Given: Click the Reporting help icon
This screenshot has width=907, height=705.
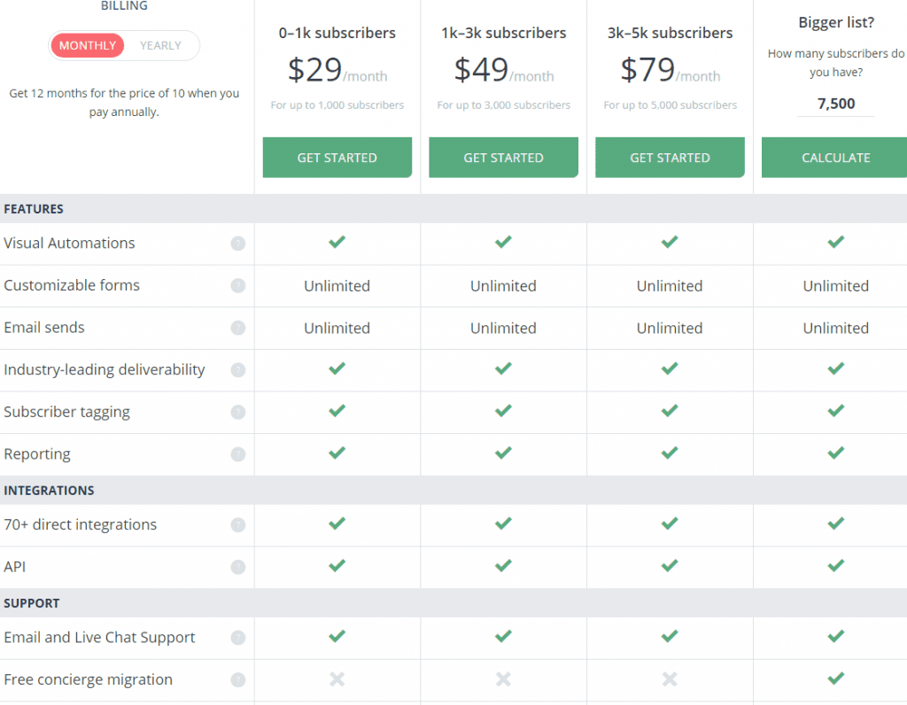Looking at the screenshot, I should click(237, 454).
